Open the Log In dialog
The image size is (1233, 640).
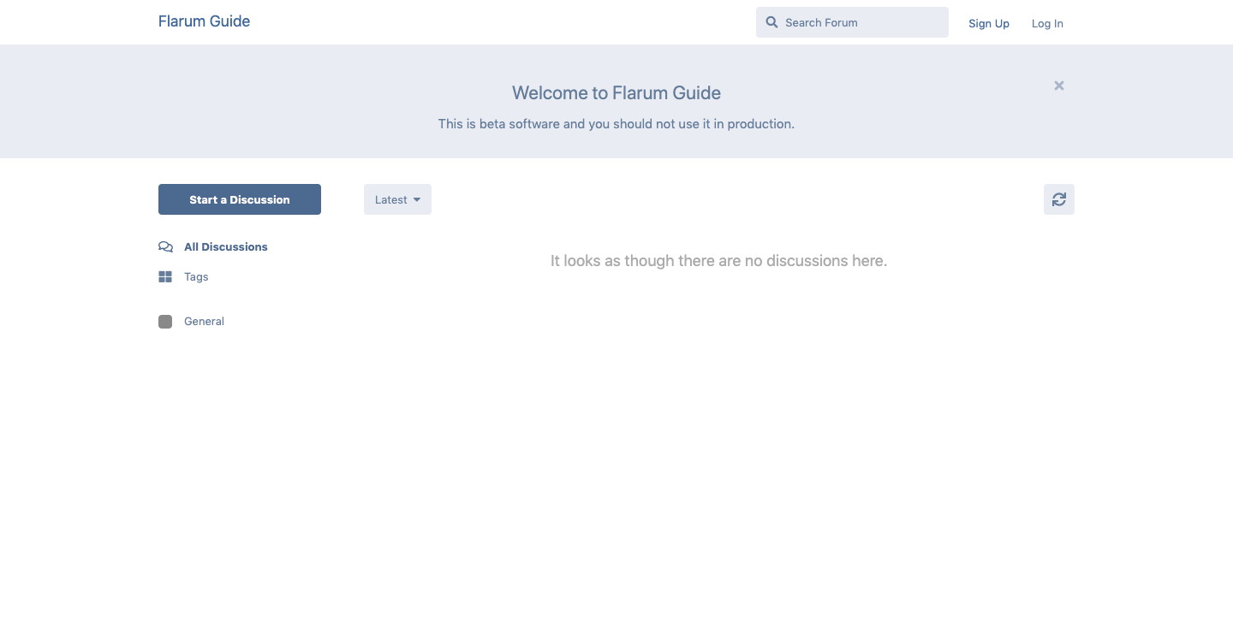[x=1047, y=23]
